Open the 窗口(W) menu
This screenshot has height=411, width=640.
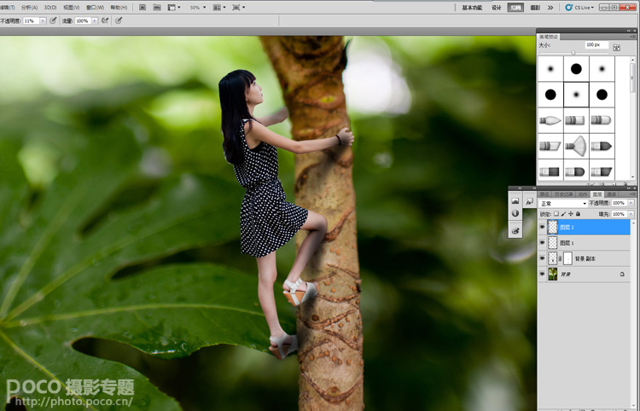[x=95, y=8]
